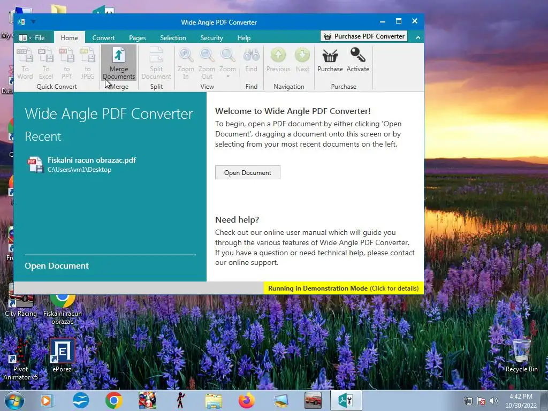
Task: Click the to JPEG quick convert icon
Action: pos(87,63)
